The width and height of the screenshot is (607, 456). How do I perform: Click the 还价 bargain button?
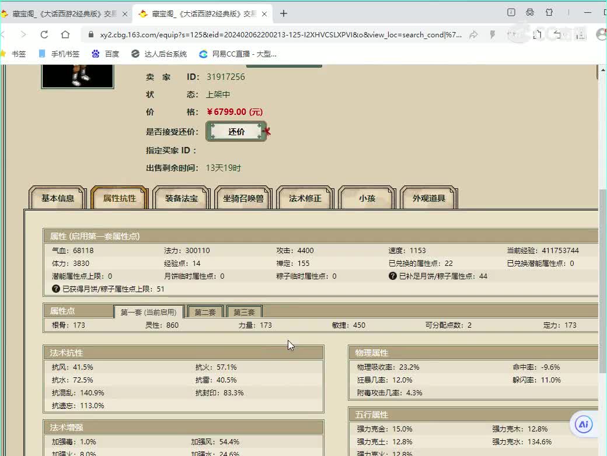[x=236, y=132]
